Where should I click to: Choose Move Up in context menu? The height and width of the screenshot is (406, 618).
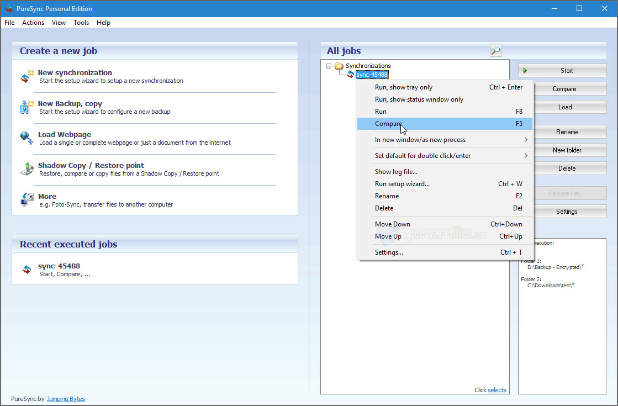tap(445, 236)
